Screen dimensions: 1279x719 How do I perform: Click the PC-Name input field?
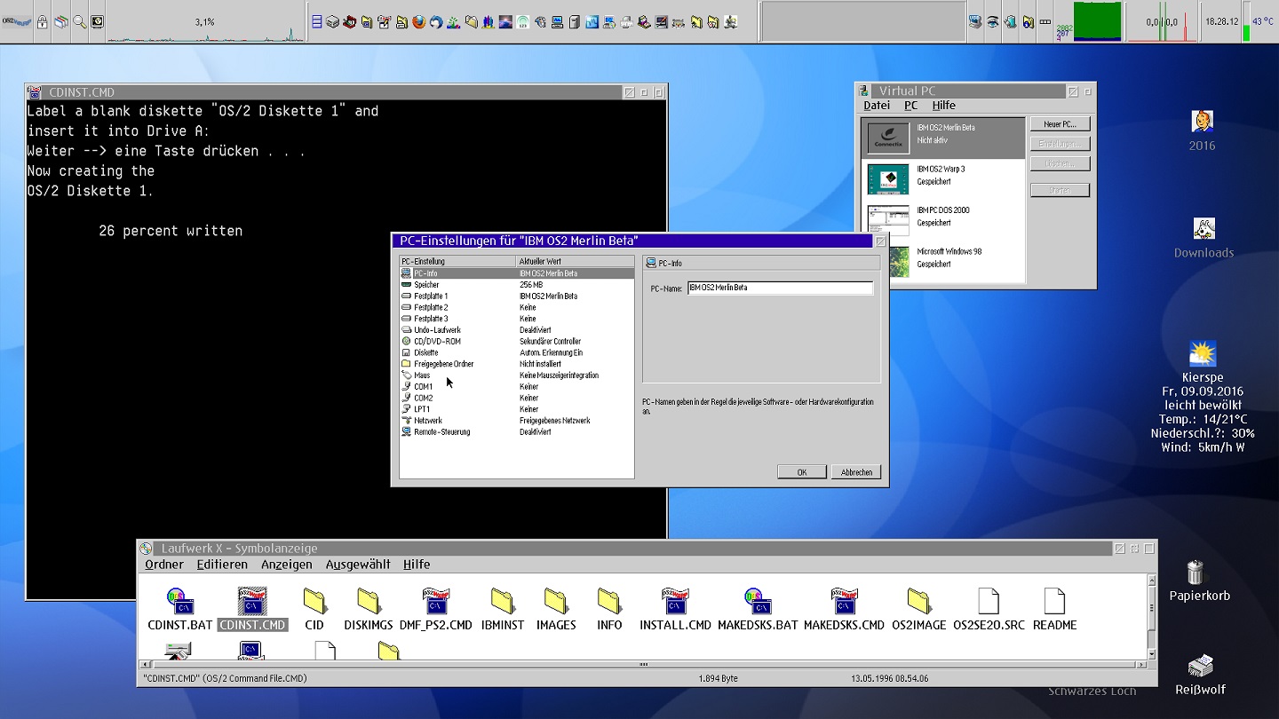780,288
